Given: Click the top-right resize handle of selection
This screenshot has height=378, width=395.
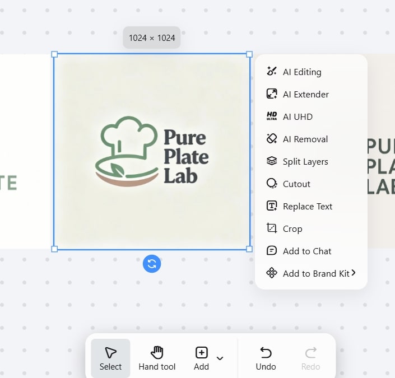Looking at the screenshot, I should click(249, 54).
